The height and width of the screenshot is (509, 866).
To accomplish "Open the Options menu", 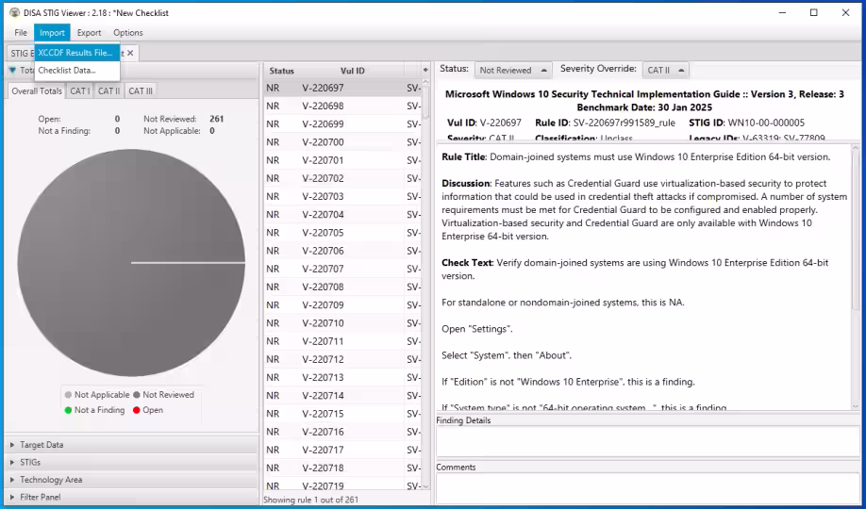I will click(128, 33).
